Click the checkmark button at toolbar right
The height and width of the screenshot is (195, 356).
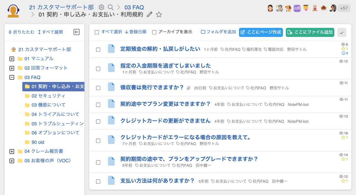coord(342,32)
